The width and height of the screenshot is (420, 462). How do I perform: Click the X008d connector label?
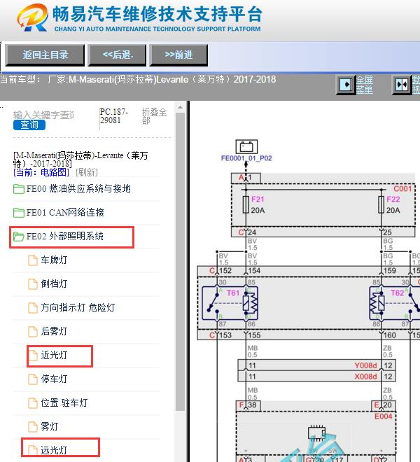pyautogui.click(x=365, y=377)
